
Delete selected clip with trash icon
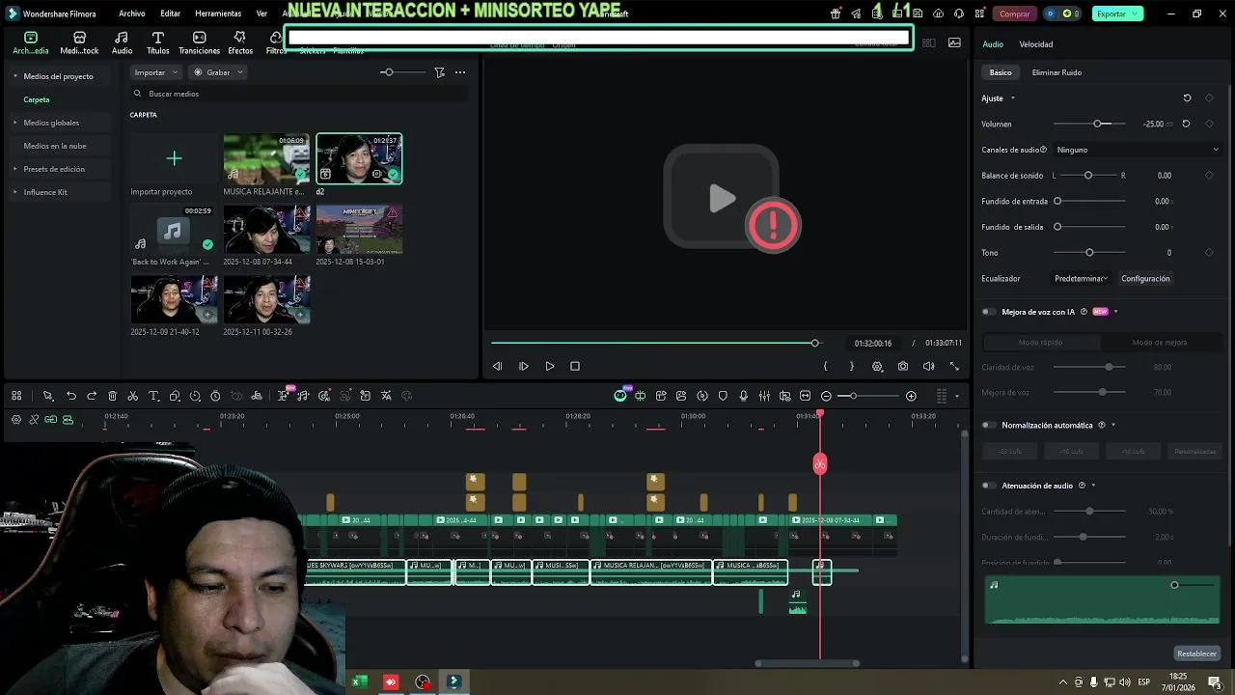[x=112, y=396]
